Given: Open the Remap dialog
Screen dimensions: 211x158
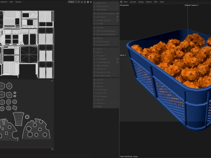Looking at the screenshot, I should (106, 107).
